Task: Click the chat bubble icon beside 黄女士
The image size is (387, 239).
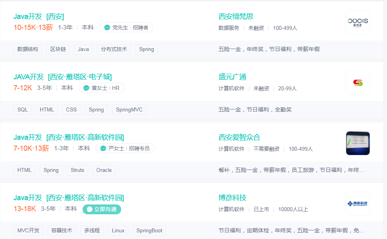Action: coord(86,88)
